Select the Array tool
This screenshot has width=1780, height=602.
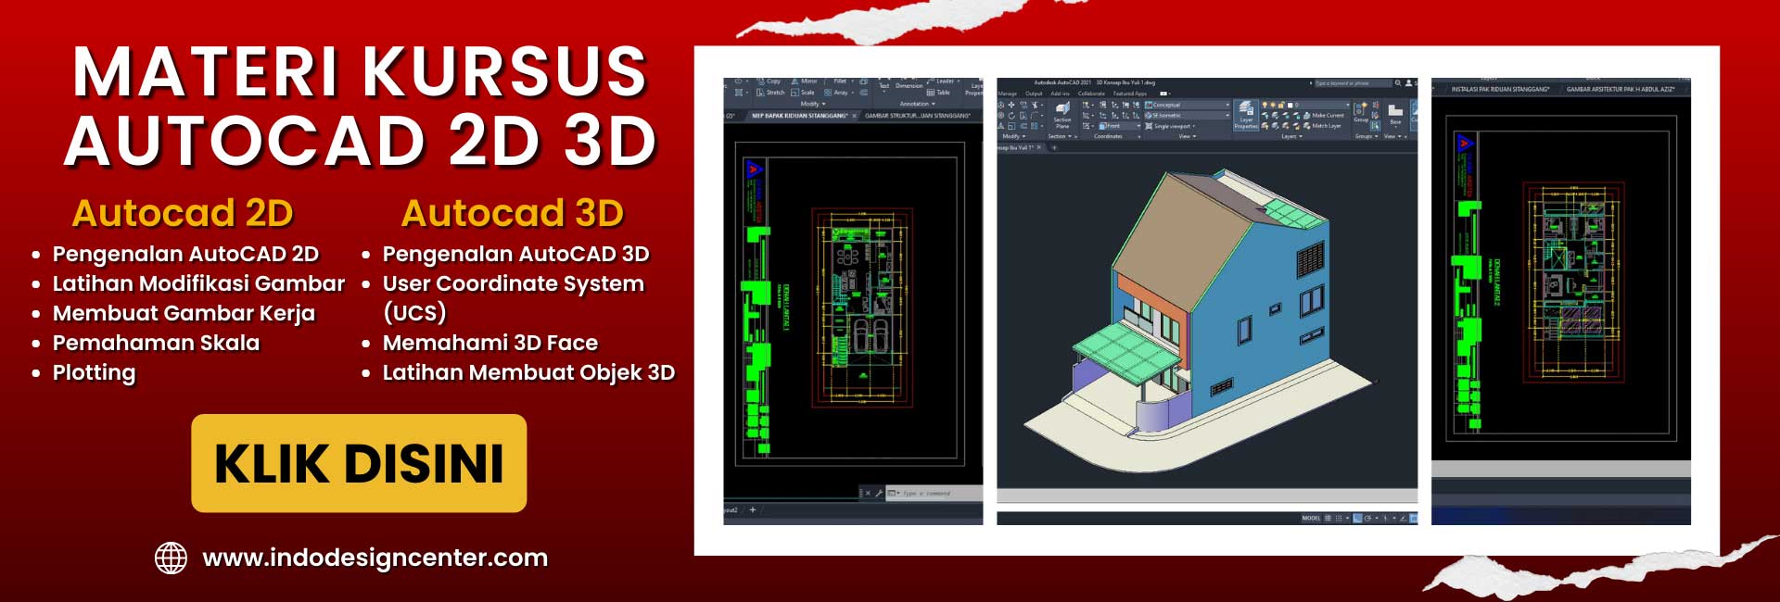point(837,93)
